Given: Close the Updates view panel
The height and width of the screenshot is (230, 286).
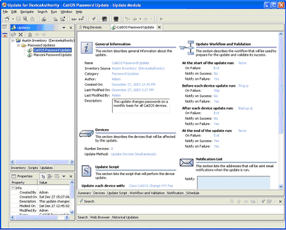Looking at the screenshot, I should click(x=71, y=28).
